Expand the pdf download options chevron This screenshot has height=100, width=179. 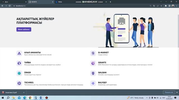[24, 92]
